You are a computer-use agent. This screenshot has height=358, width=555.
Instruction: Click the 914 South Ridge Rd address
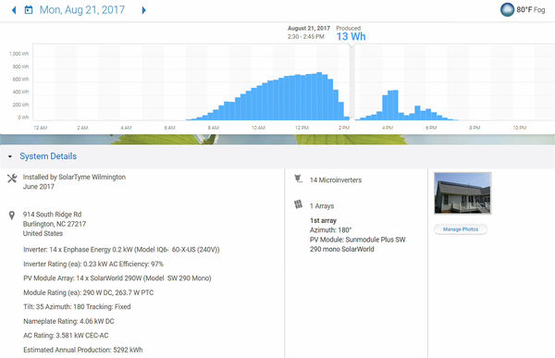(x=53, y=215)
